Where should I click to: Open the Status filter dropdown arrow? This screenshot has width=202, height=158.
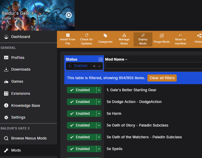coord(99,66)
